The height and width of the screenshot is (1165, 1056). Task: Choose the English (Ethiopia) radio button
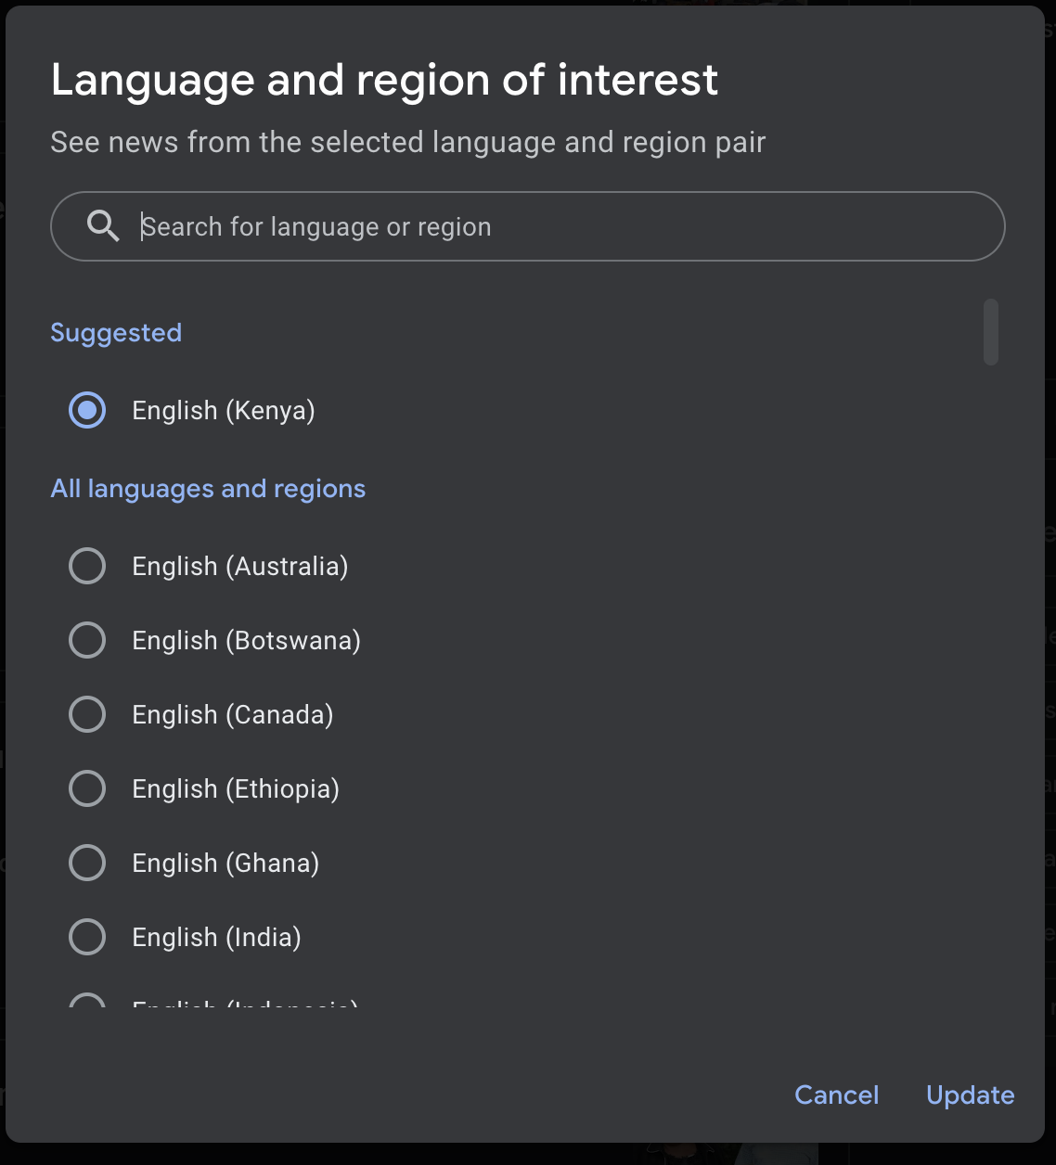(x=87, y=788)
